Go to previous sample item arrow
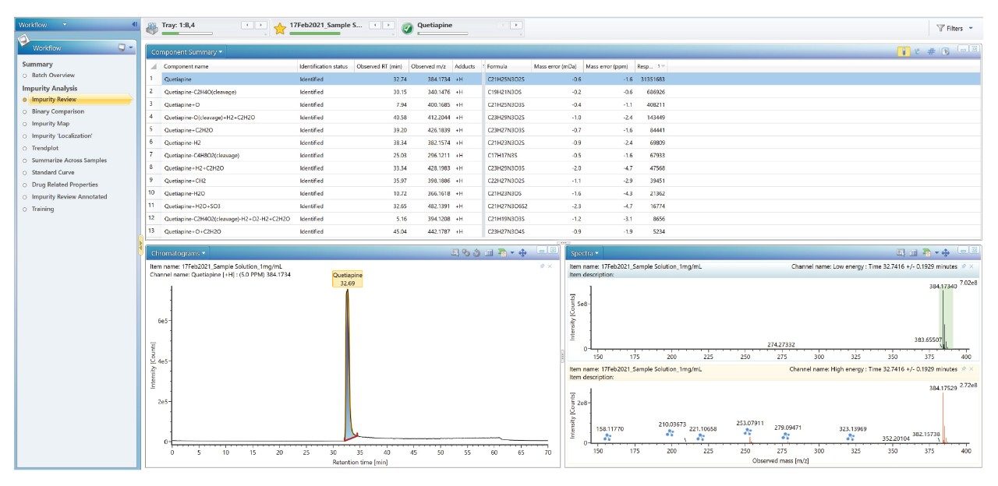 (x=374, y=26)
